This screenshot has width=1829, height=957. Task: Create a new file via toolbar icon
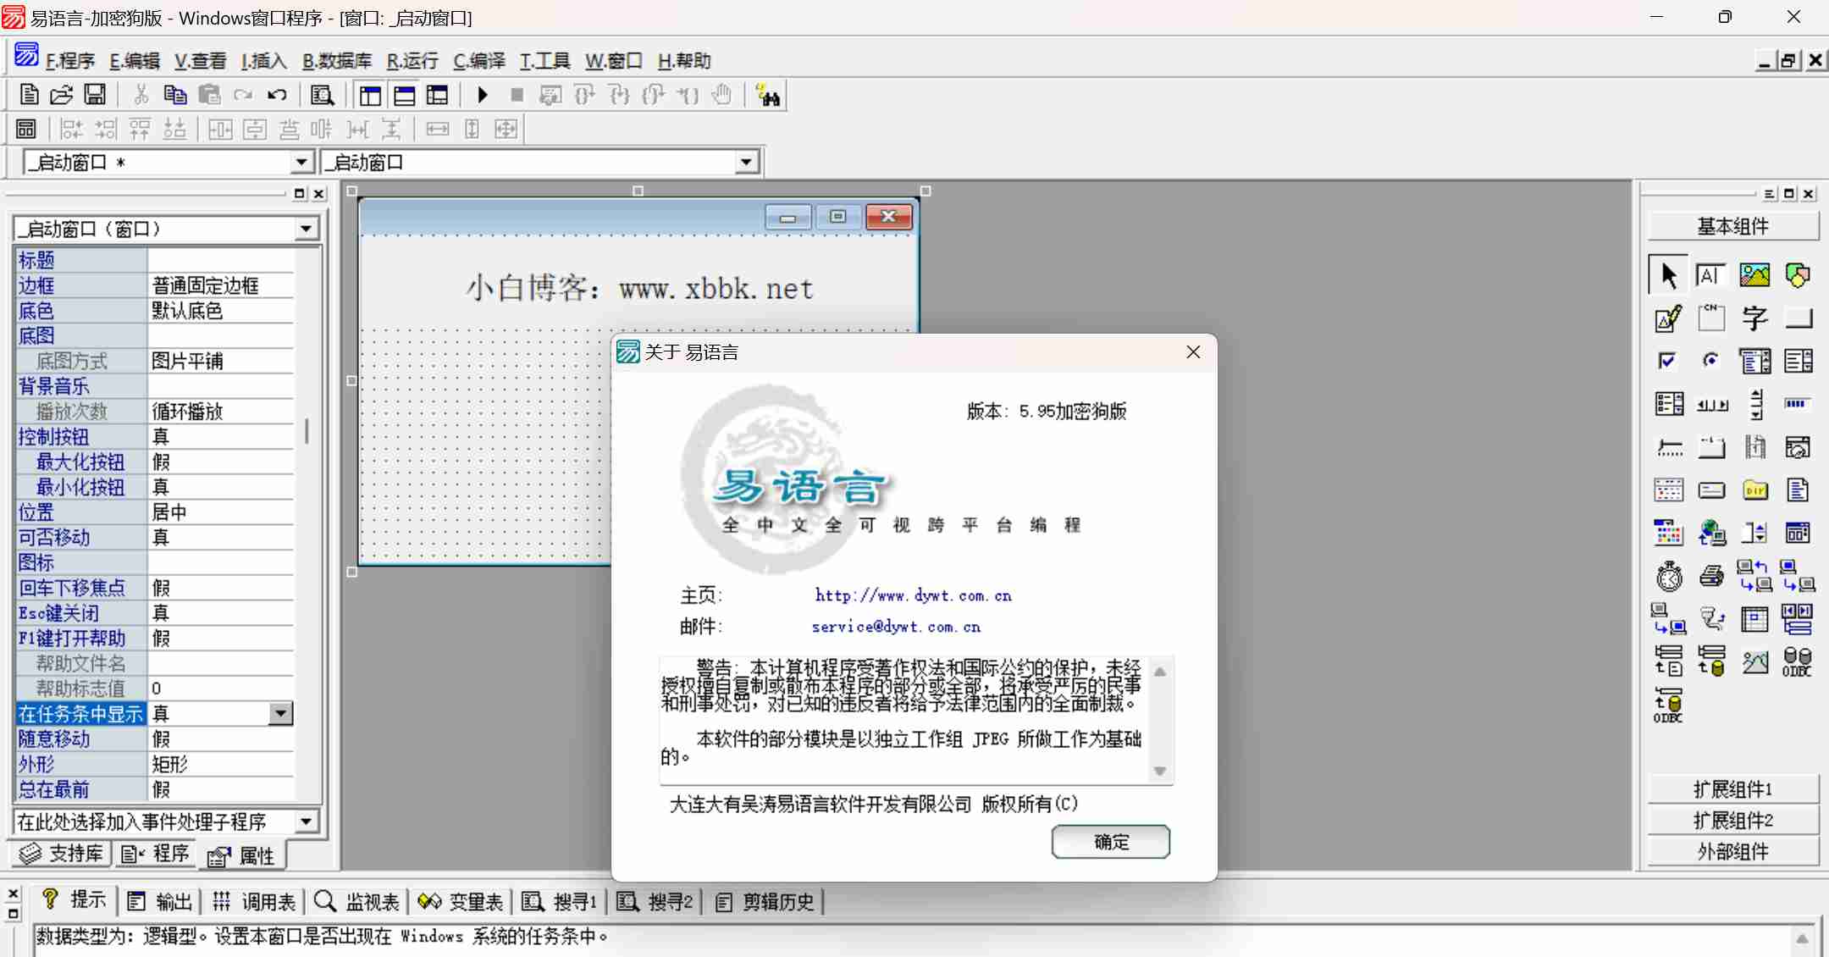click(29, 95)
